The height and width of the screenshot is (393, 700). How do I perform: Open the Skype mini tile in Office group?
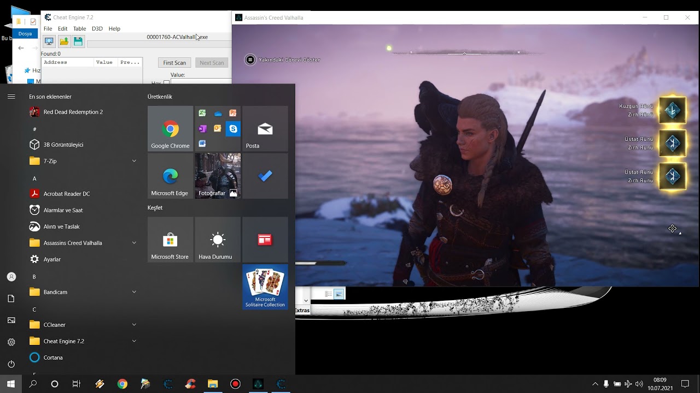[233, 129]
